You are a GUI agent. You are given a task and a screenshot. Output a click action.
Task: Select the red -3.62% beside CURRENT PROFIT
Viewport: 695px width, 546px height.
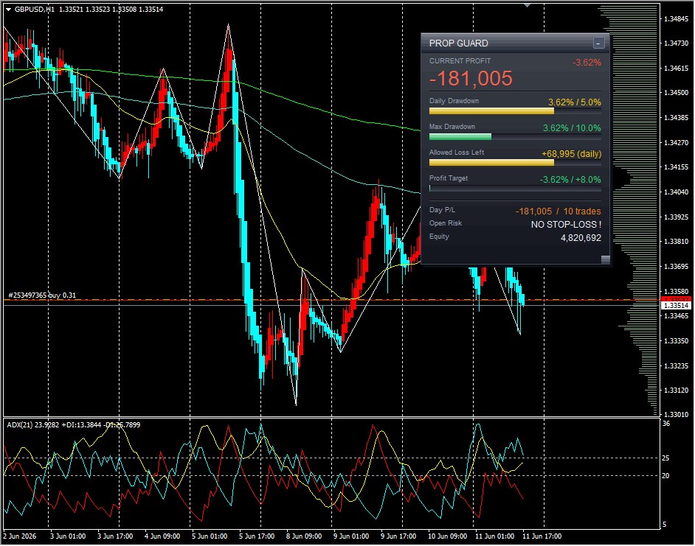587,63
